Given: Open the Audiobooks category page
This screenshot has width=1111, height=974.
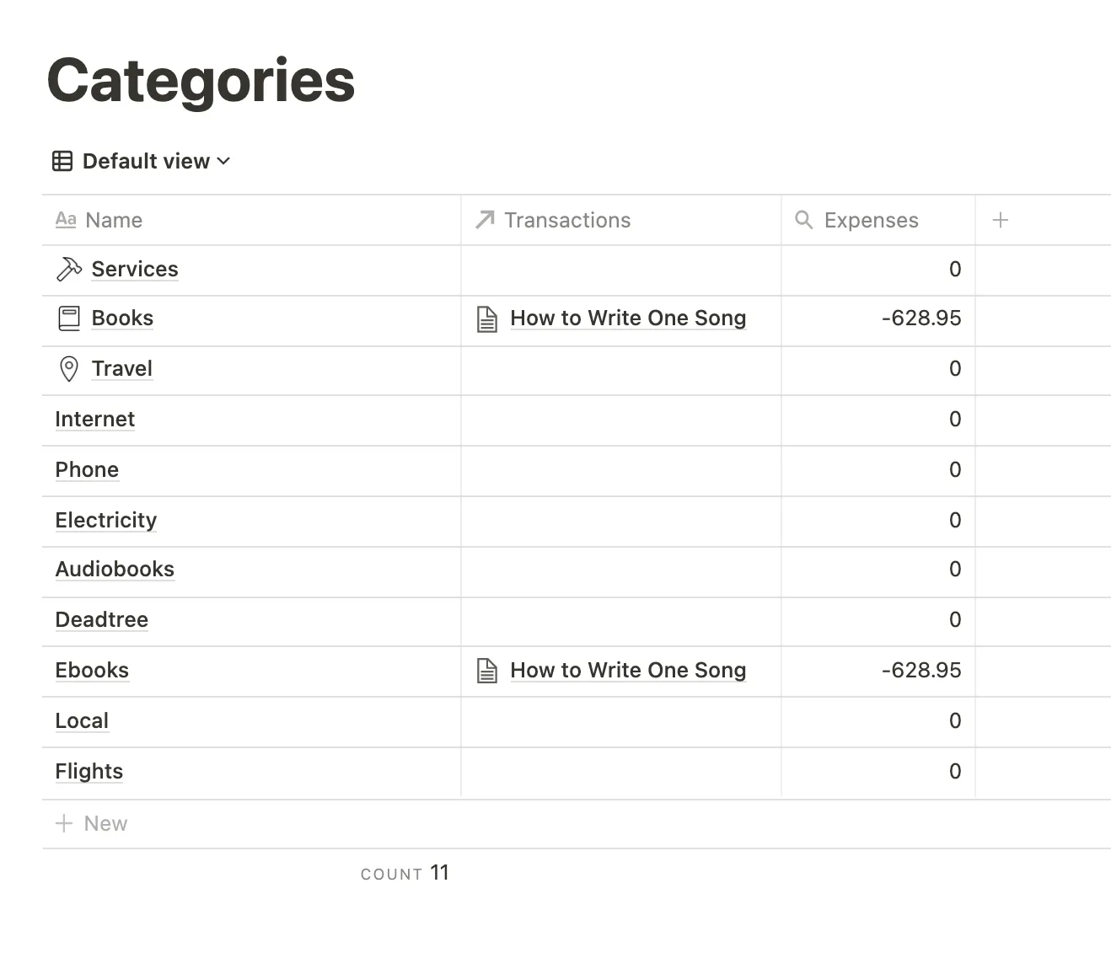Looking at the screenshot, I should point(115,570).
